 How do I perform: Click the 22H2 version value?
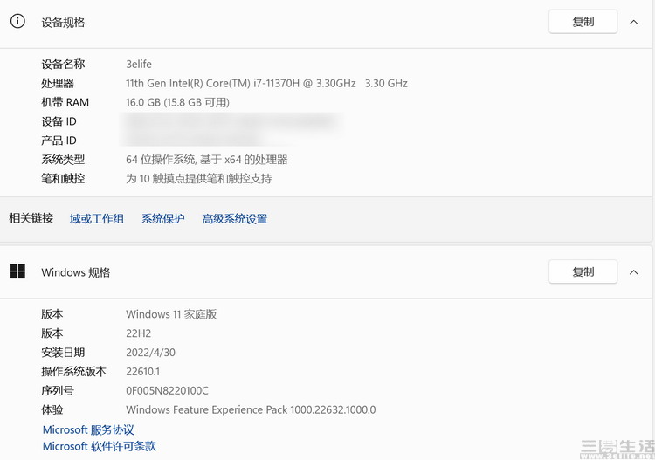coord(139,333)
